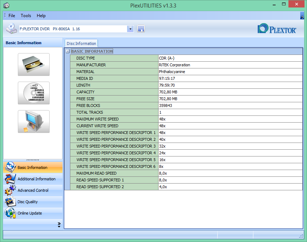Open the Advanced Control section

point(33,190)
